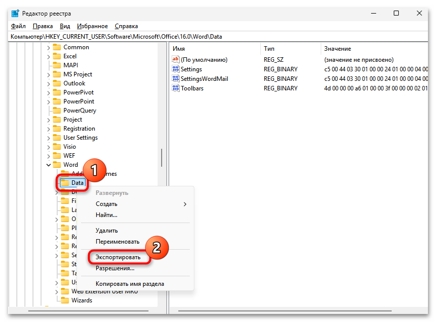Image resolution: width=436 pixels, height=322 pixels.
Task: Click the Settings REG_BINARY value icon
Action: pos(176,69)
